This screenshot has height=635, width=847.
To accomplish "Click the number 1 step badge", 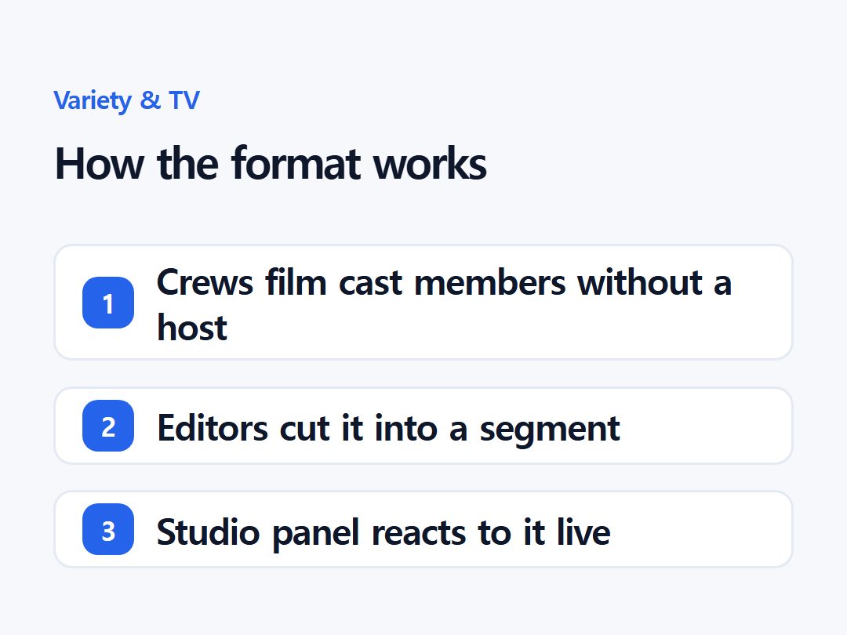I will 108,303.
